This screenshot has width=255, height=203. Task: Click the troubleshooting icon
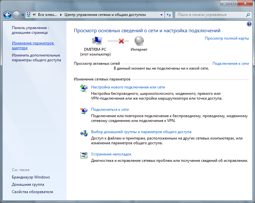point(84,155)
